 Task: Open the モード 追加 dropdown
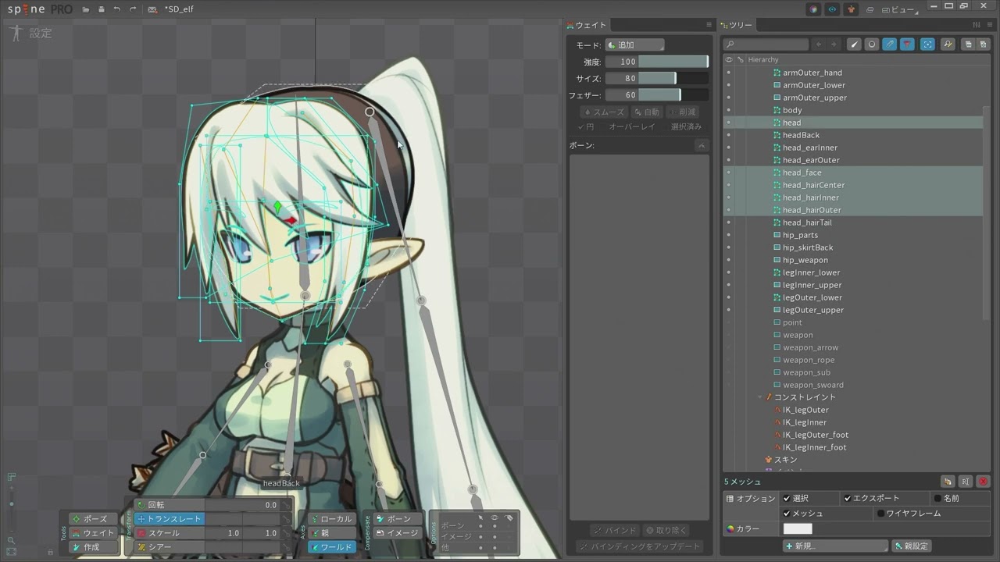coord(634,45)
